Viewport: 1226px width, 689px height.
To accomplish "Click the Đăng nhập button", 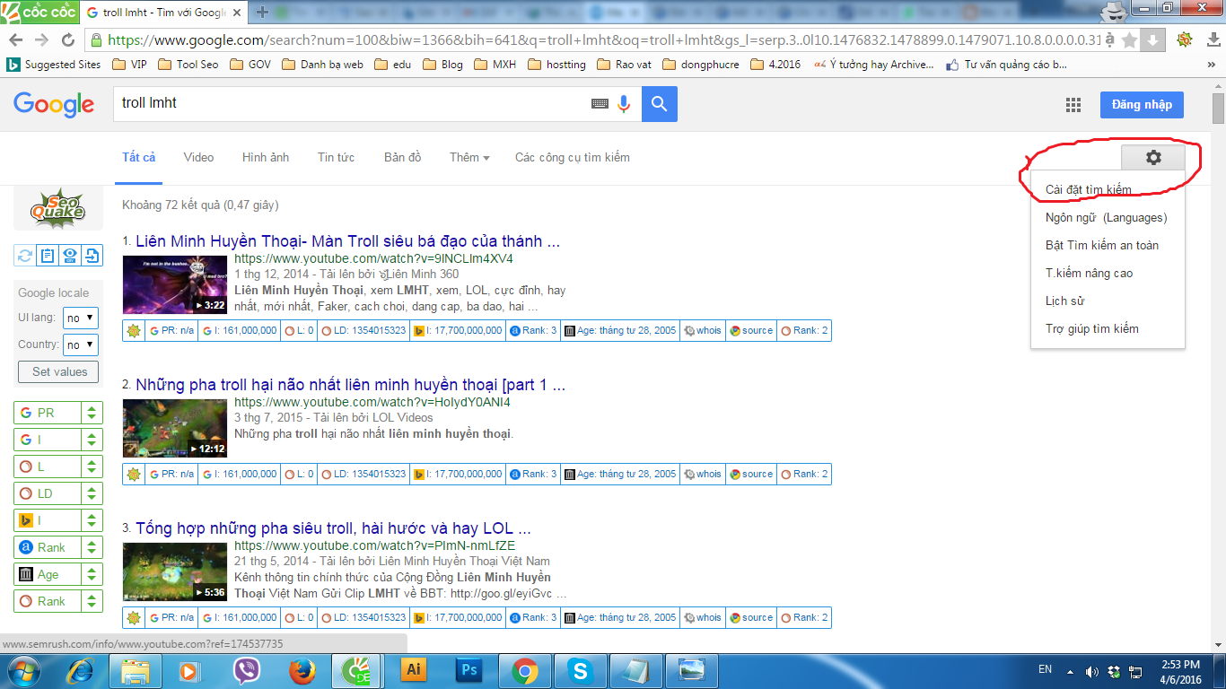I will [x=1142, y=104].
